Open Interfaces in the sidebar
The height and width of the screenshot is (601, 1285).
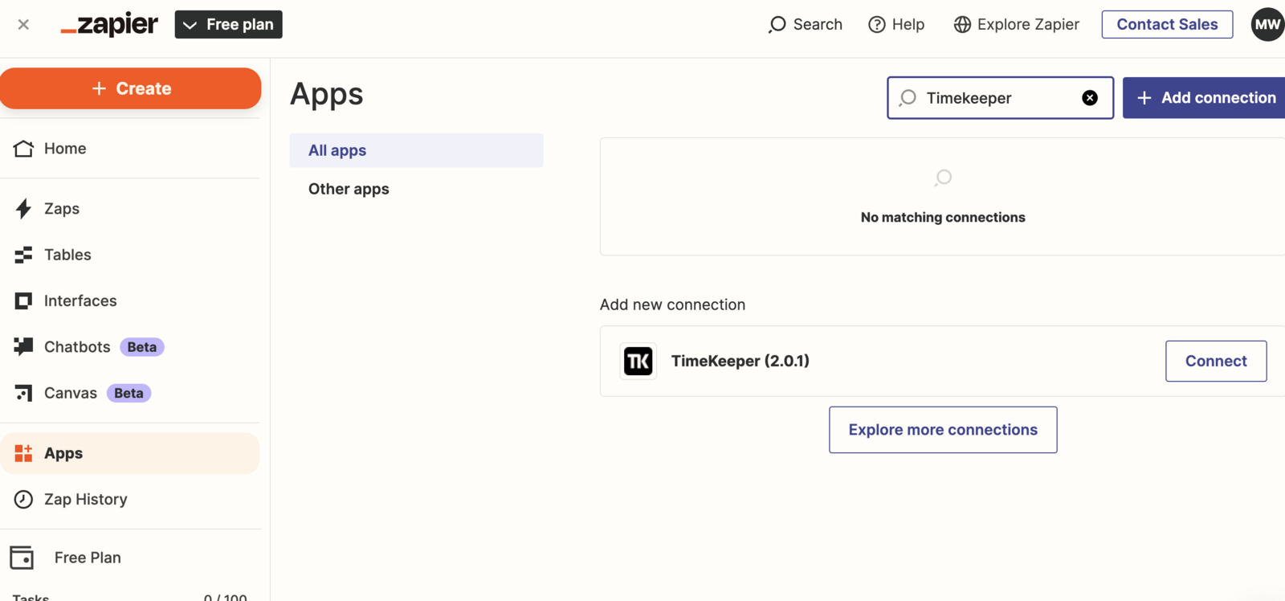pyautogui.click(x=130, y=300)
